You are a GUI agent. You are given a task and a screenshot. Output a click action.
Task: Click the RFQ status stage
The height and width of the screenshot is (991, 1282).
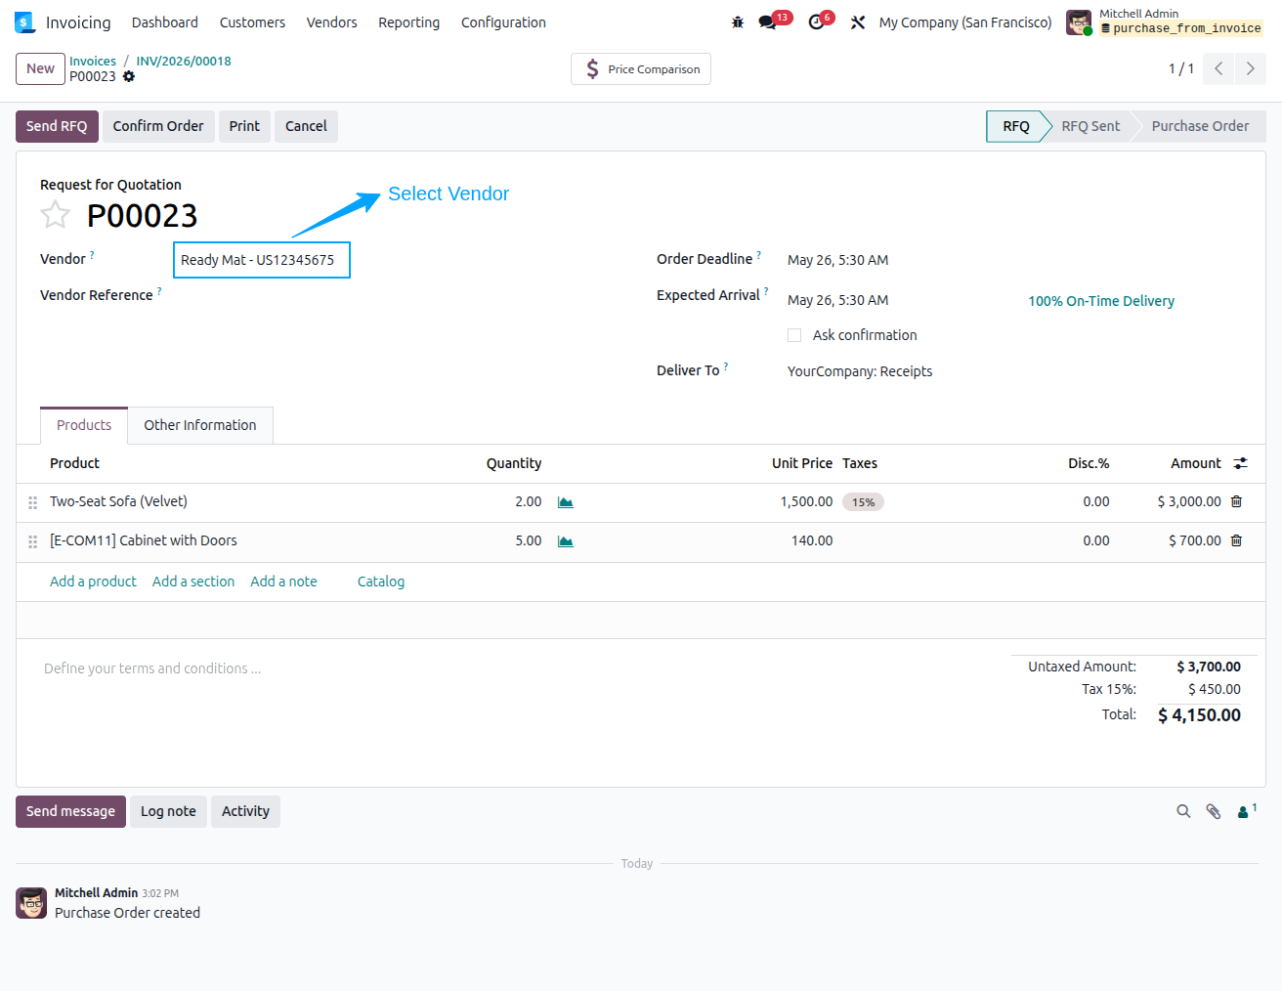point(1016,126)
